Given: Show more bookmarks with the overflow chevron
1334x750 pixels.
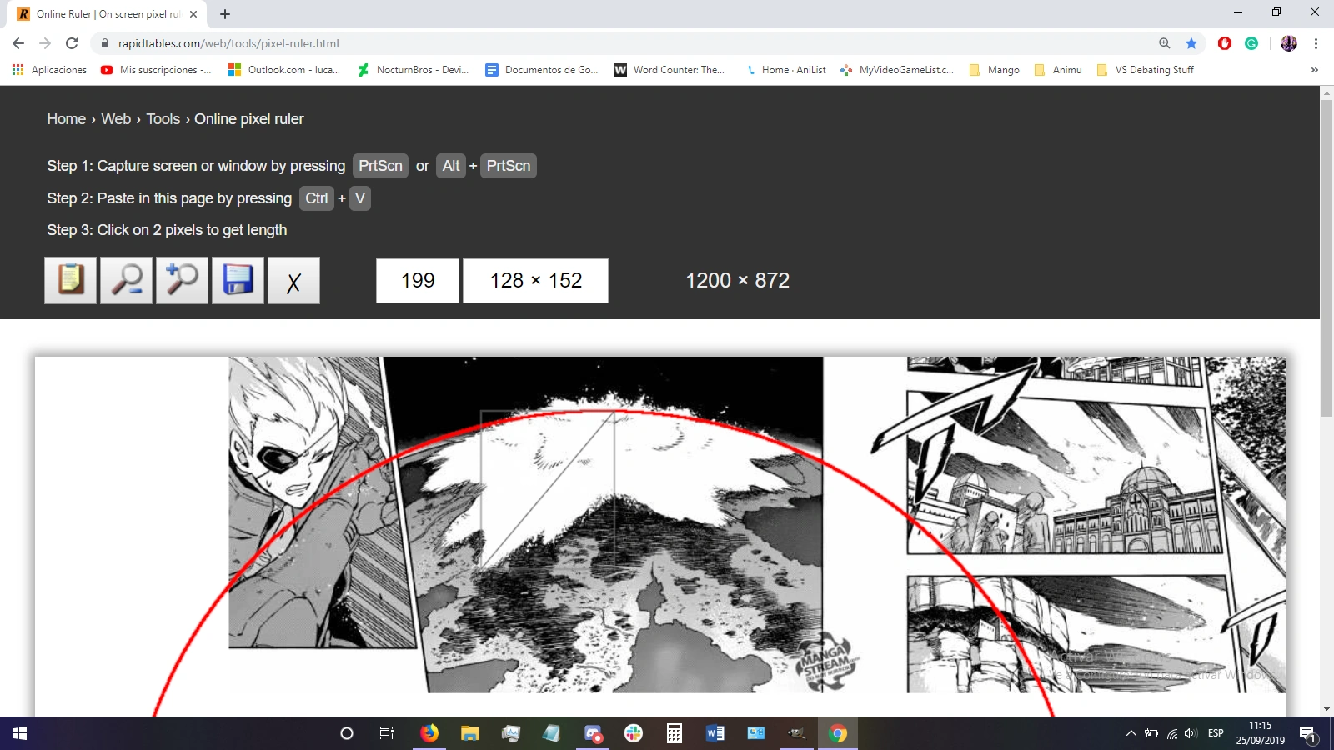Looking at the screenshot, I should (1315, 70).
